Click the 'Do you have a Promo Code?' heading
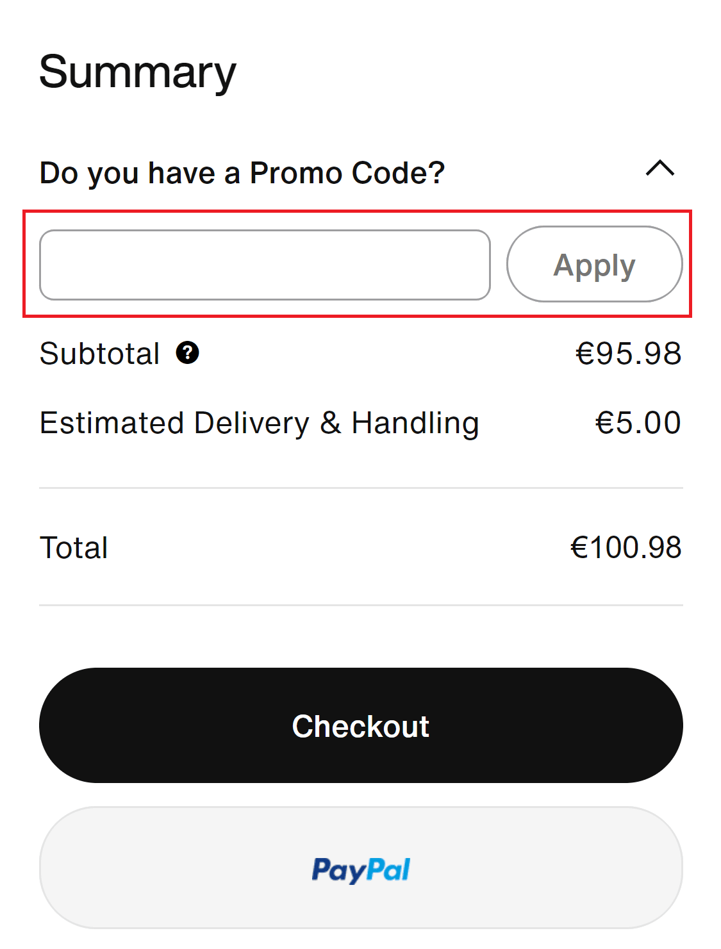721x949 pixels. point(242,173)
